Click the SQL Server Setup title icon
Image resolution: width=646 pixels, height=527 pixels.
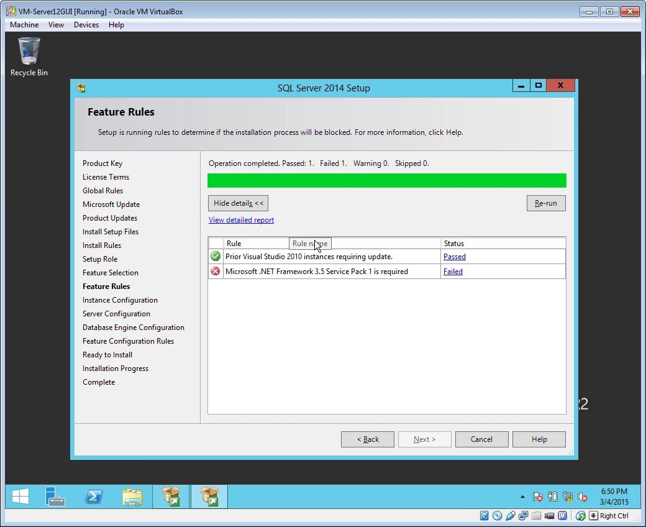(x=81, y=88)
